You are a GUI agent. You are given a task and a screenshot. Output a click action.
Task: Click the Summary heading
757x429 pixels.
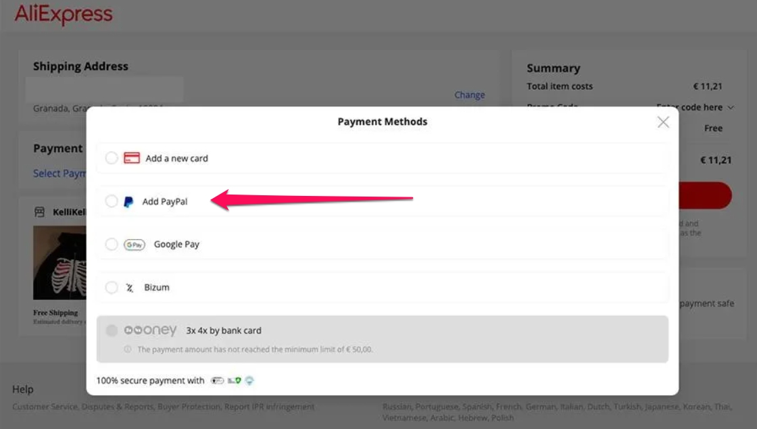pos(554,68)
